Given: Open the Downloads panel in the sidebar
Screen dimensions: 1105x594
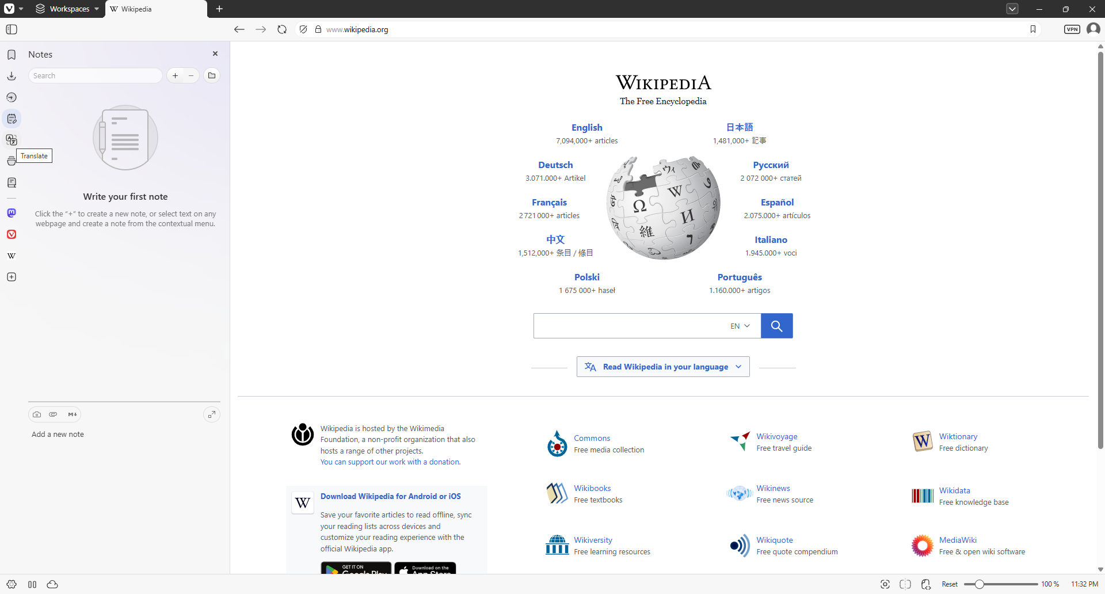Looking at the screenshot, I should pyautogui.click(x=12, y=76).
